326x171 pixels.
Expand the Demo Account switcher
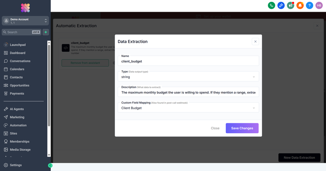(x=25, y=21)
